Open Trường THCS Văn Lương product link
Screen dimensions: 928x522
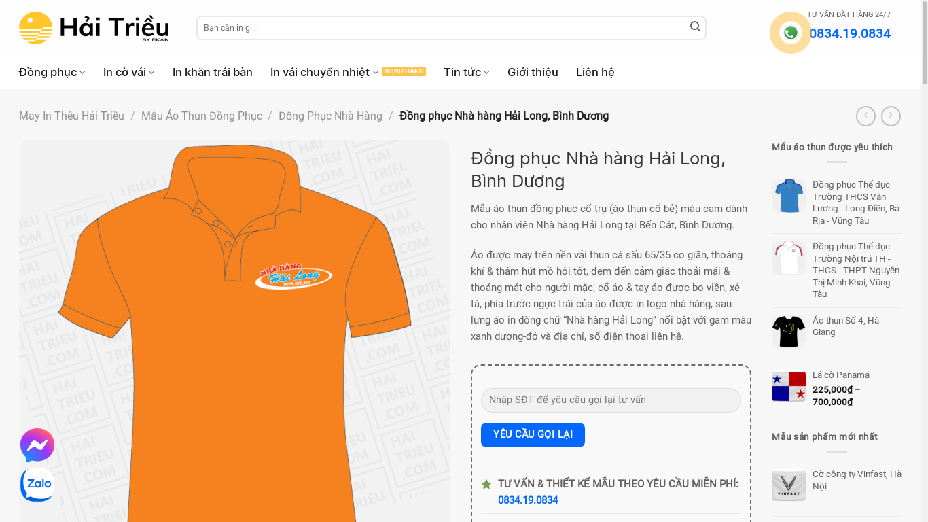[x=857, y=203]
